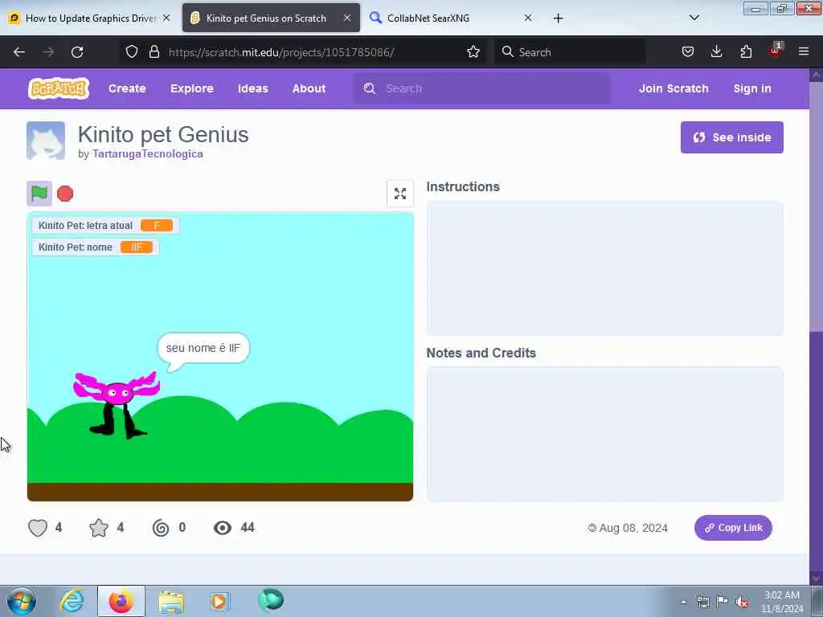Screen dimensions: 823x617
Task: Launch Internet Explorer from the taskbar
Action: [x=72, y=601]
